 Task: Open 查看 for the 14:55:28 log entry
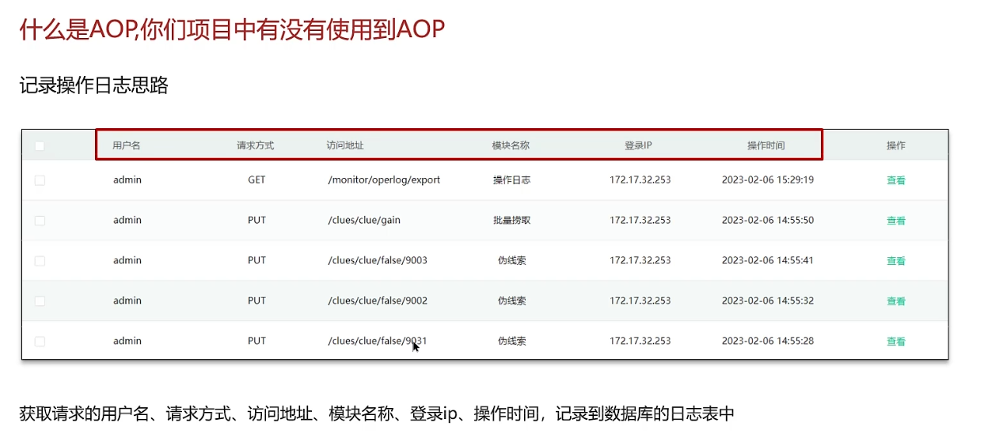895,342
